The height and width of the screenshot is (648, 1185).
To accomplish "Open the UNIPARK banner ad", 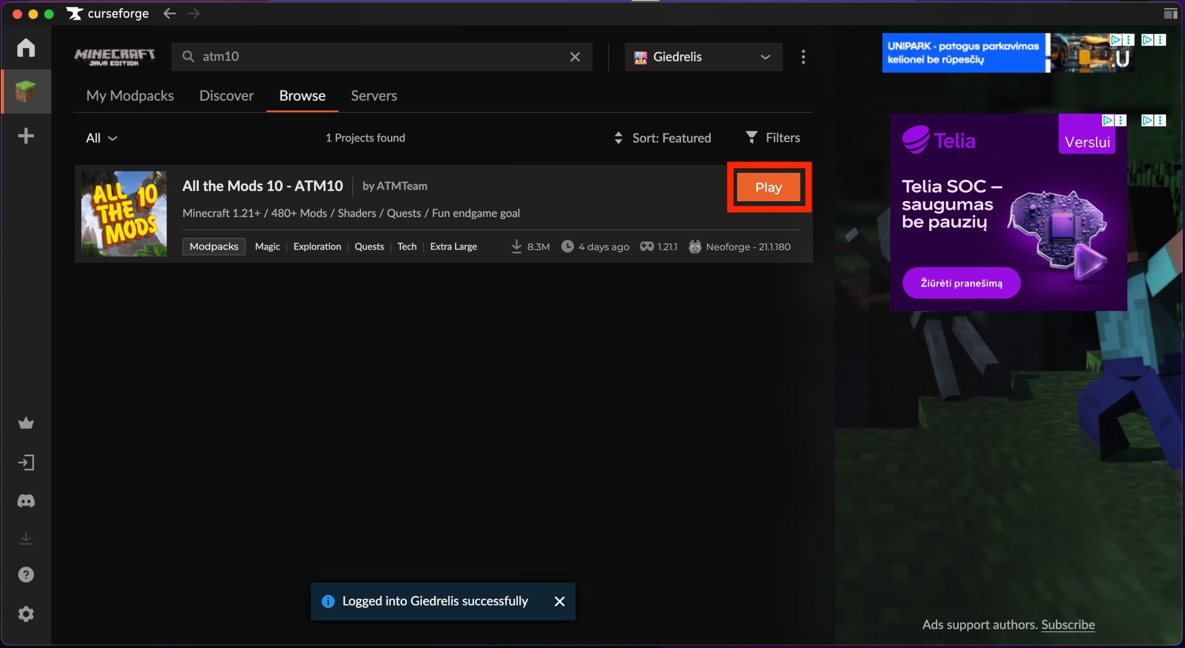I will pos(1008,53).
